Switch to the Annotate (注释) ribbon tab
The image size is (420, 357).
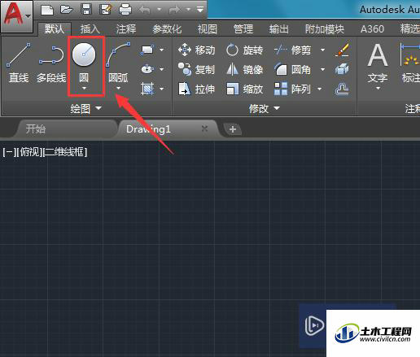pos(126,28)
